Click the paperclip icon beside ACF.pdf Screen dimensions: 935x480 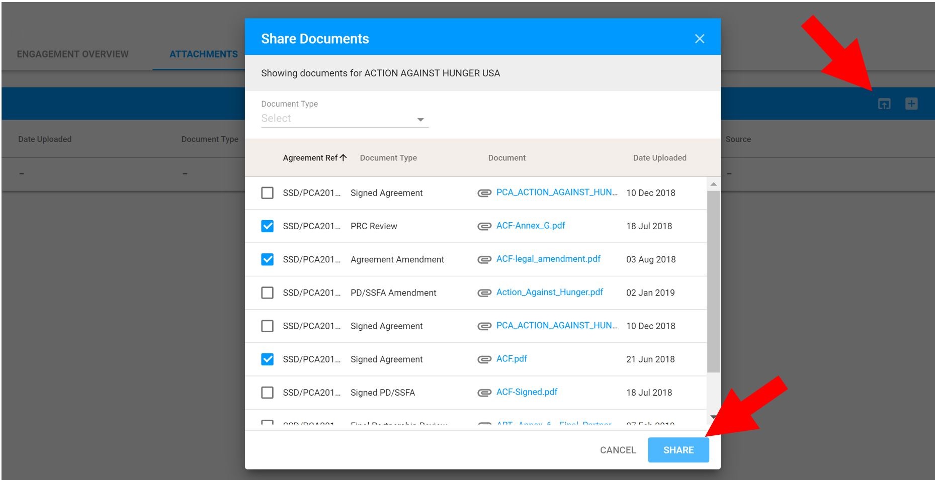coord(483,359)
